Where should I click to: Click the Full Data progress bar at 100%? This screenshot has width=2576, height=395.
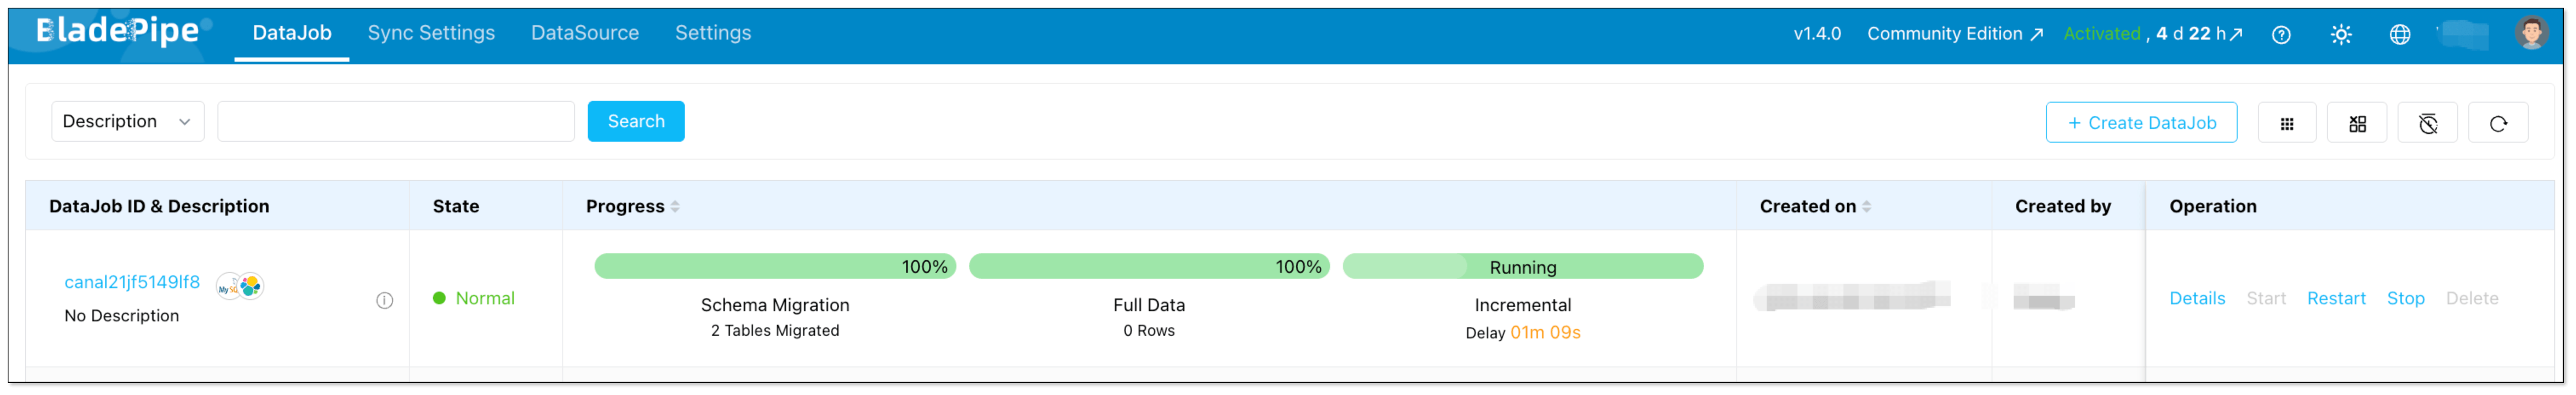(1148, 266)
